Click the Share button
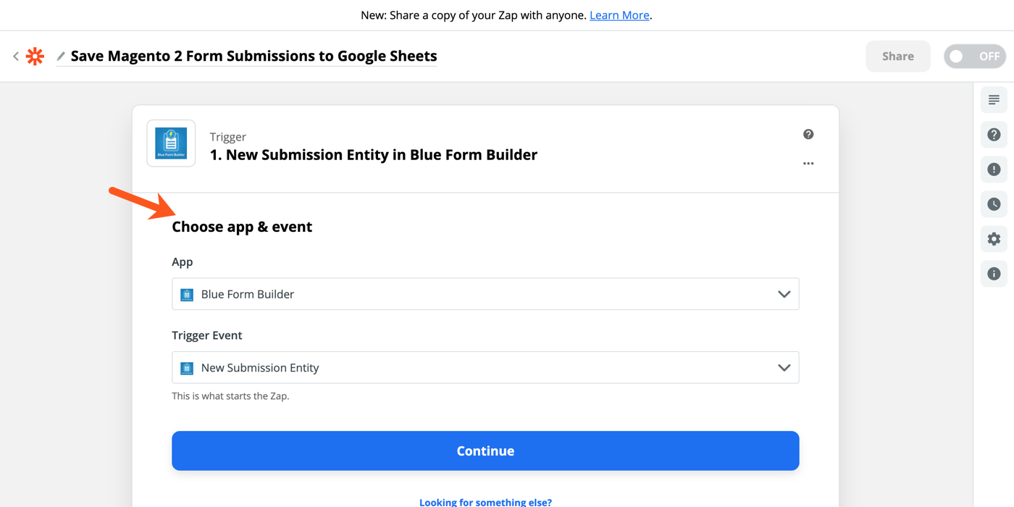 (897, 56)
